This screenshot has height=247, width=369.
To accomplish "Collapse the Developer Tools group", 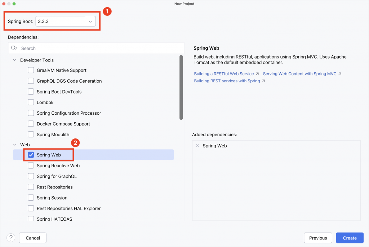I will [14, 60].
